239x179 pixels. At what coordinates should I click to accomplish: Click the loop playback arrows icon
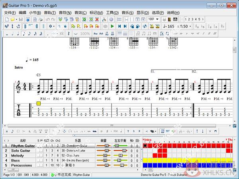click(145, 26)
